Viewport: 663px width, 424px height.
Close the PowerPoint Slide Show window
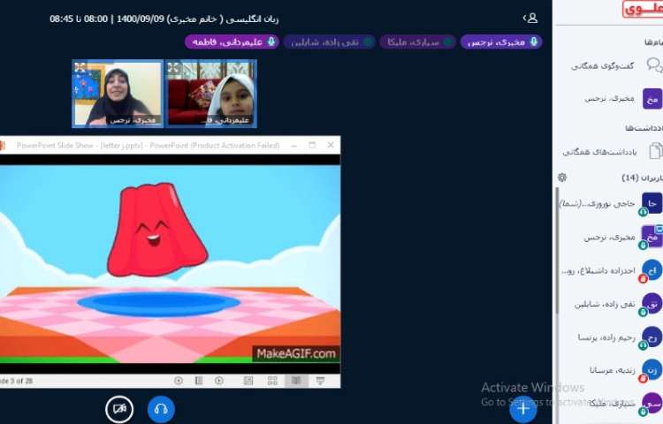(x=331, y=145)
